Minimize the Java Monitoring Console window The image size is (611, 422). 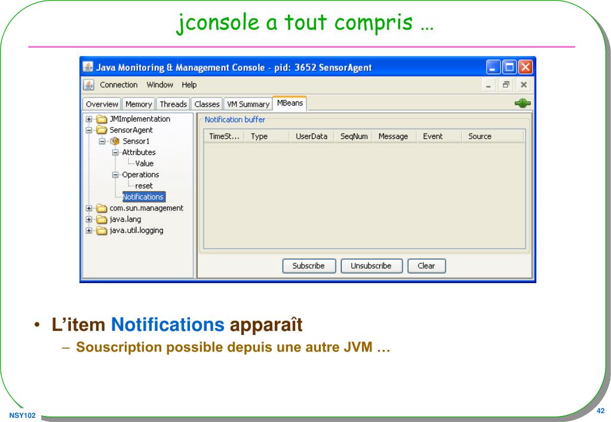tap(493, 67)
